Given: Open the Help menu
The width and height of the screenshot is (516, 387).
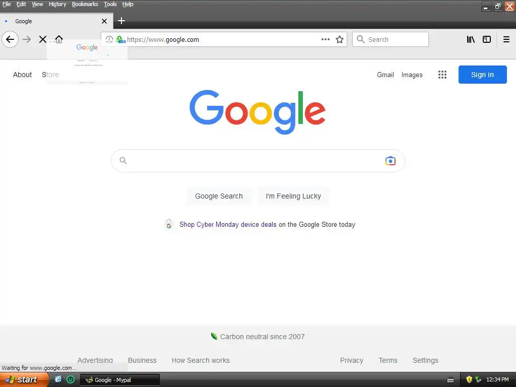Looking at the screenshot, I should (127, 4).
